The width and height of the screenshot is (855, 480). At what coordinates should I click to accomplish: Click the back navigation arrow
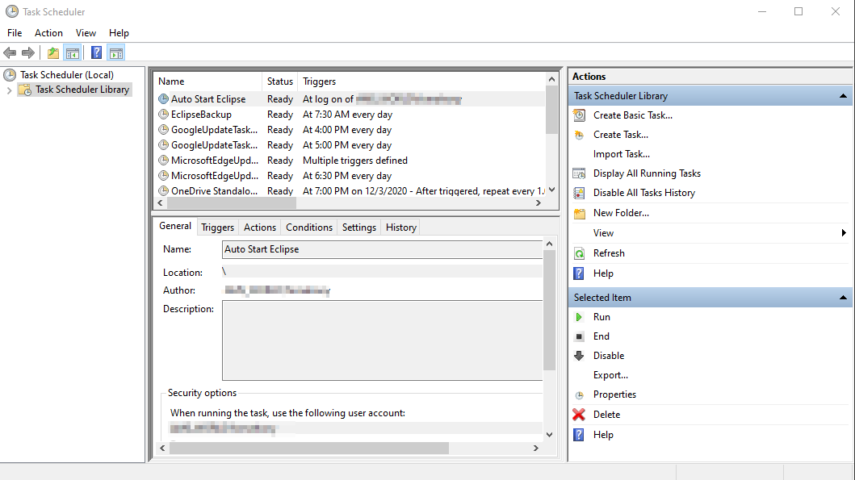pos(10,52)
